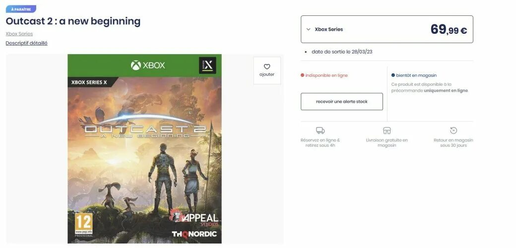Click the 30-day return clock icon
Viewport: 516px width, 248px height.
click(x=453, y=130)
